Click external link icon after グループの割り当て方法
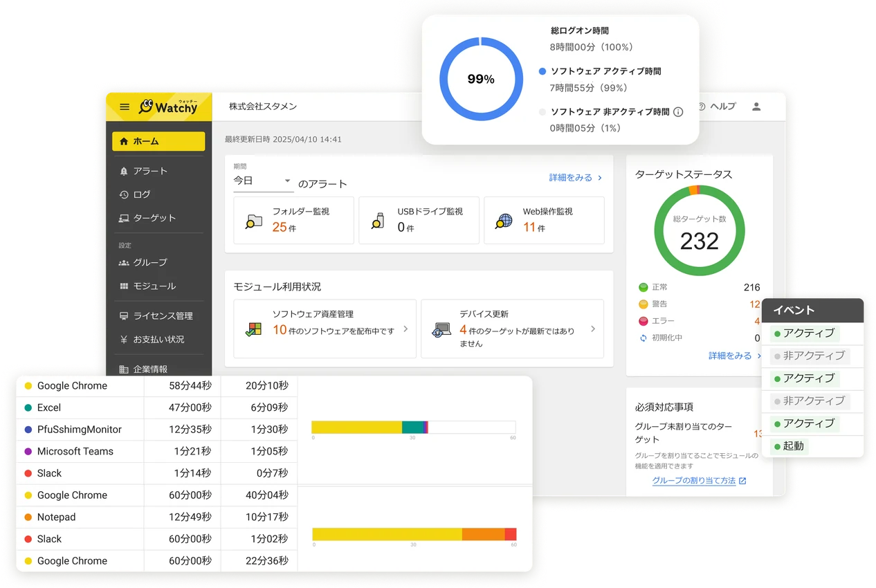Viewport: 876px width, 588px height. coord(742,481)
